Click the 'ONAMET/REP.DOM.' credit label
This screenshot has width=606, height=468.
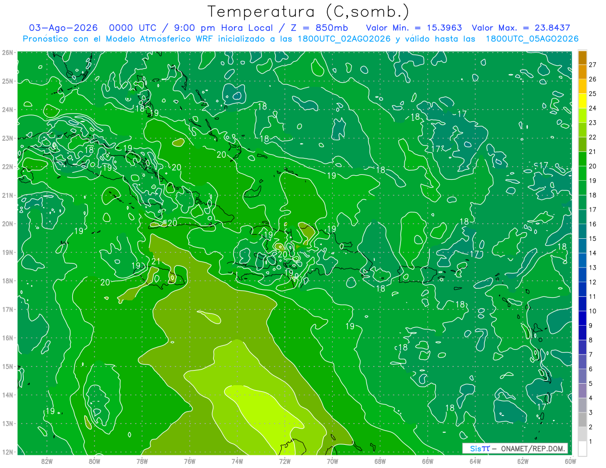tap(533, 448)
